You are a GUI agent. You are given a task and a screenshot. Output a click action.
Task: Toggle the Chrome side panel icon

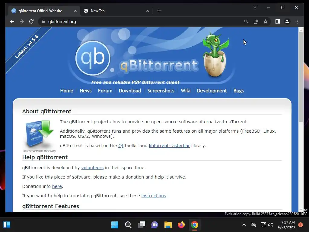point(278,21)
